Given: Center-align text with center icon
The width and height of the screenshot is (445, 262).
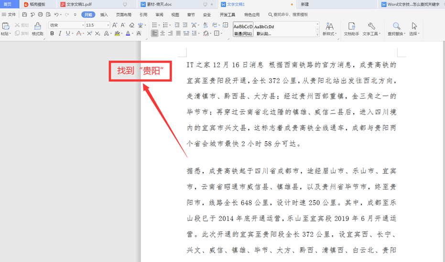Looking at the screenshot, I should [x=163, y=33].
